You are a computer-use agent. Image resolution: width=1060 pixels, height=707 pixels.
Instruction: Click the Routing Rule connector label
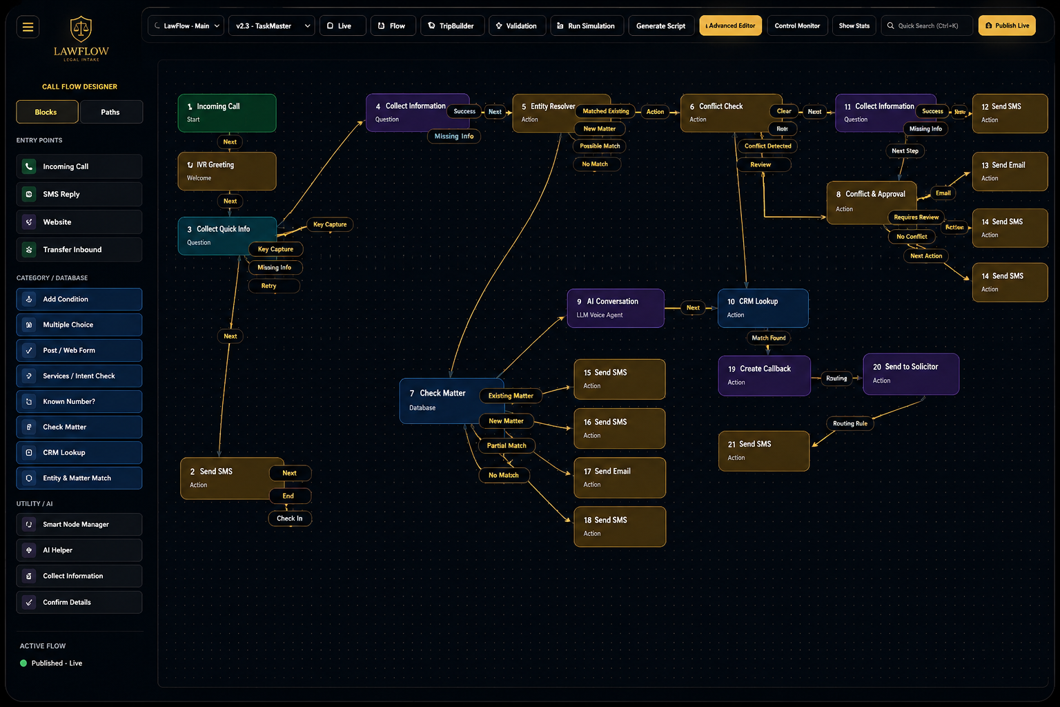pyautogui.click(x=850, y=424)
